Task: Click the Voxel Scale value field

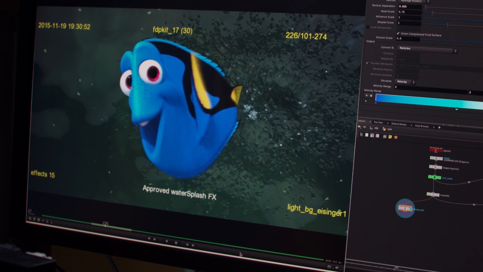Action: 410,12
